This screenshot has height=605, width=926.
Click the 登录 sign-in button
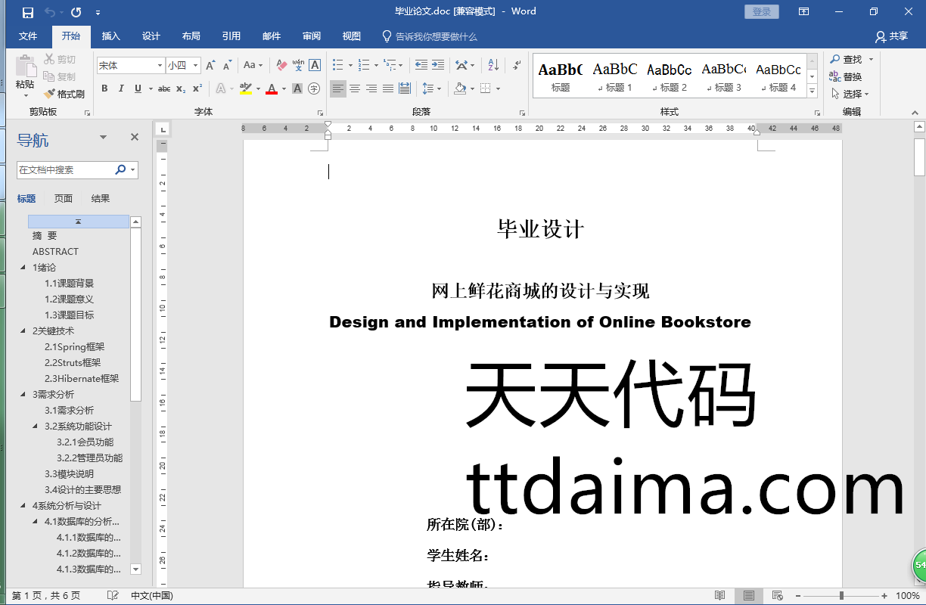761,11
